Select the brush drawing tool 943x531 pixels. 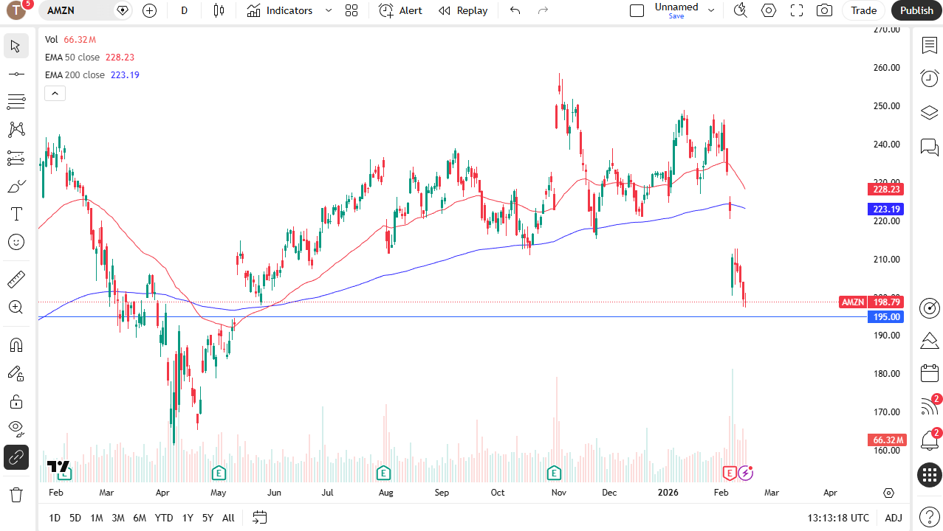tap(16, 186)
